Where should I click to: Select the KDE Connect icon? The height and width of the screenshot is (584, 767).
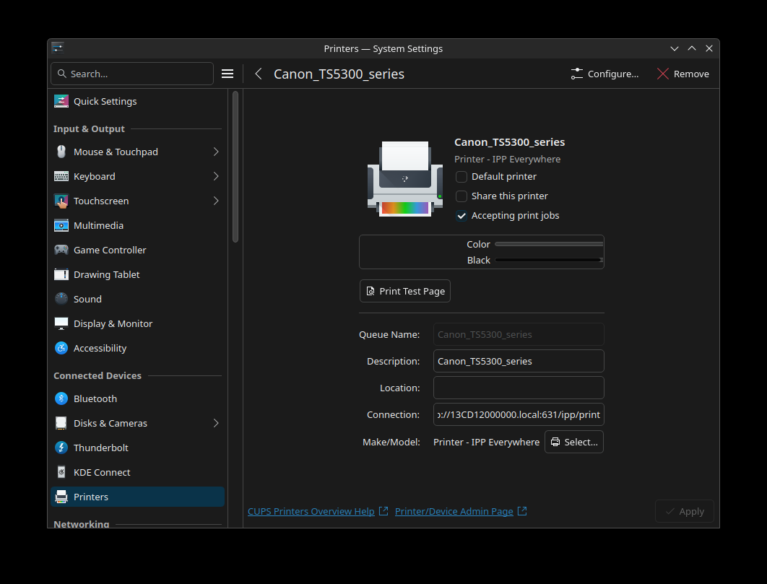point(61,472)
